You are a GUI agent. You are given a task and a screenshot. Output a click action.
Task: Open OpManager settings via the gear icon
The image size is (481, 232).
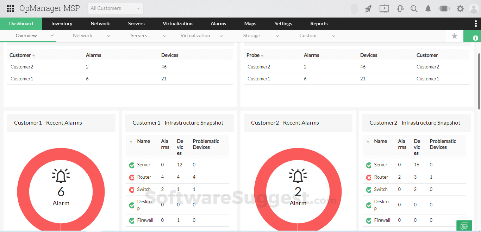(460, 8)
